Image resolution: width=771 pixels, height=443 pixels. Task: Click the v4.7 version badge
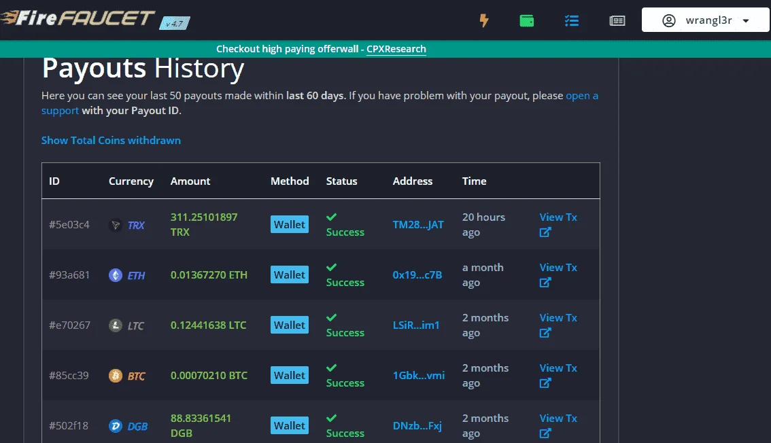pyautogui.click(x=175, y=23)
